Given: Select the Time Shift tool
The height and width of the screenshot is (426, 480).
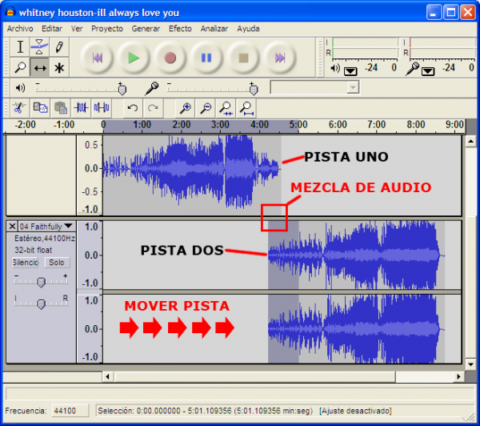Looking at the screenshot, I should tap(39, 67).
